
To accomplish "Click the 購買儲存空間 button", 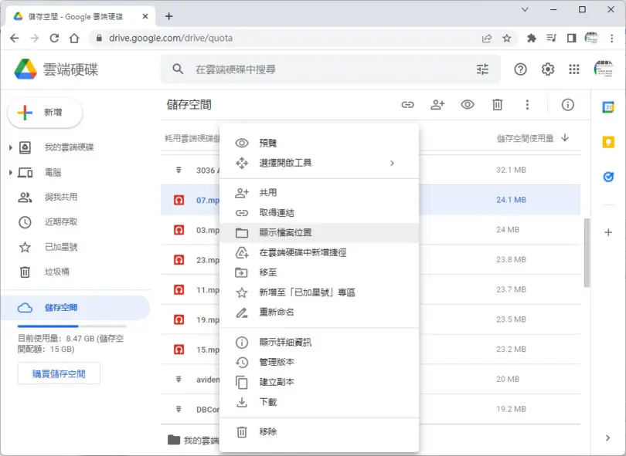I will (x=59, y=373).
